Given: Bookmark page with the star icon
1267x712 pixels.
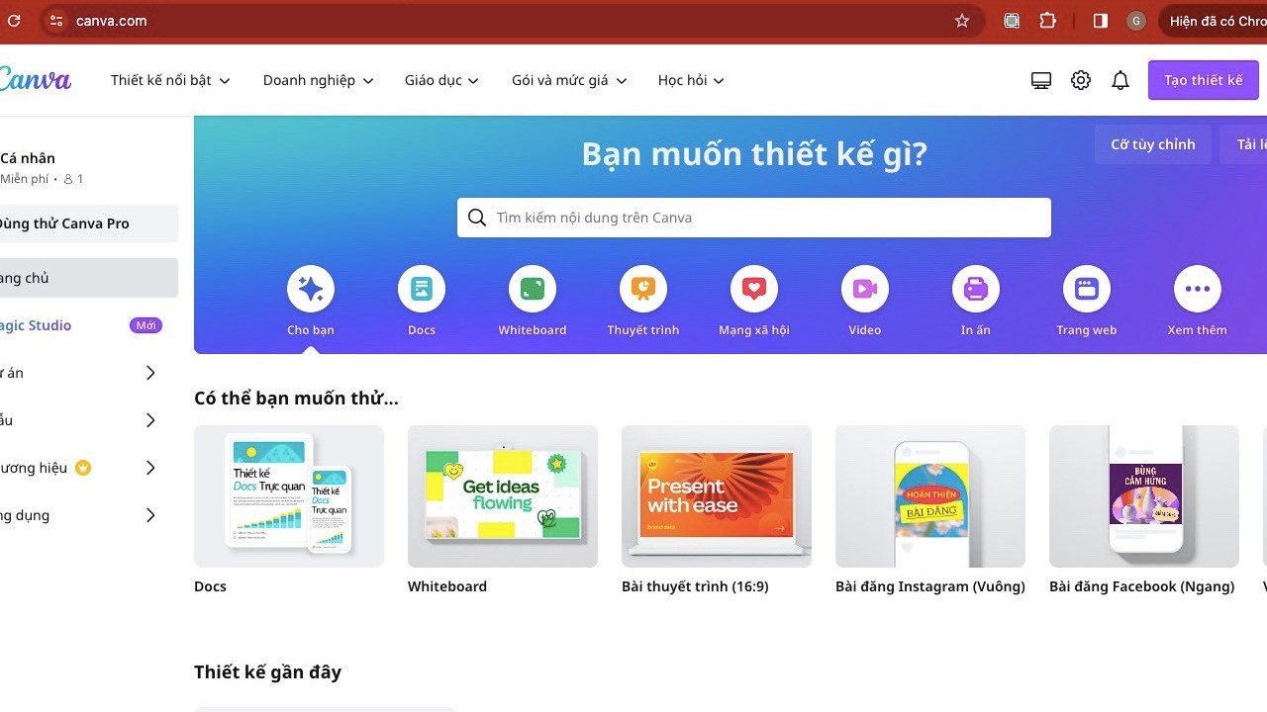Looking at the screenshot, I should [962, 21].
